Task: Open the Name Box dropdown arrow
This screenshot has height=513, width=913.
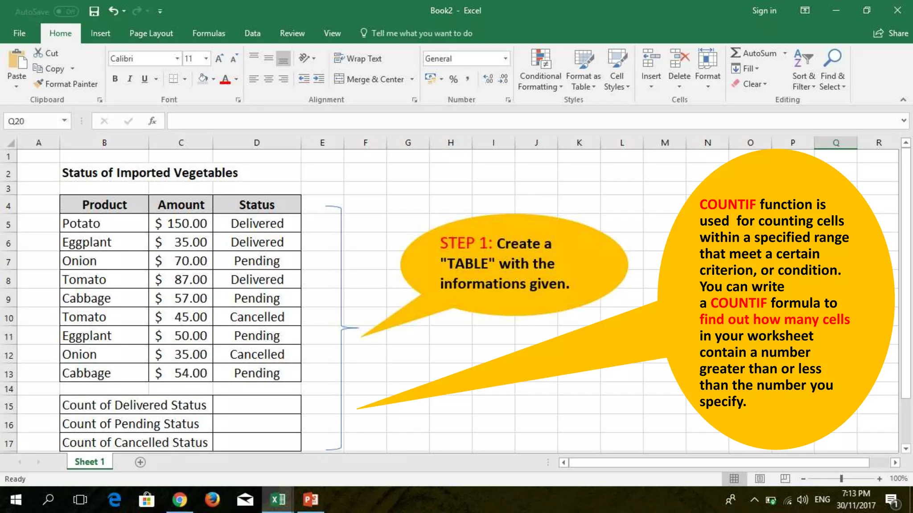Action: pyautogui.click(x=64, y=121)
